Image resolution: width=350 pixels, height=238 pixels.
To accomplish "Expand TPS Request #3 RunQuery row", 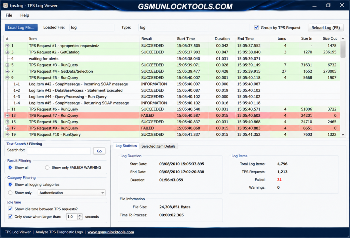I will click(8, 65).
